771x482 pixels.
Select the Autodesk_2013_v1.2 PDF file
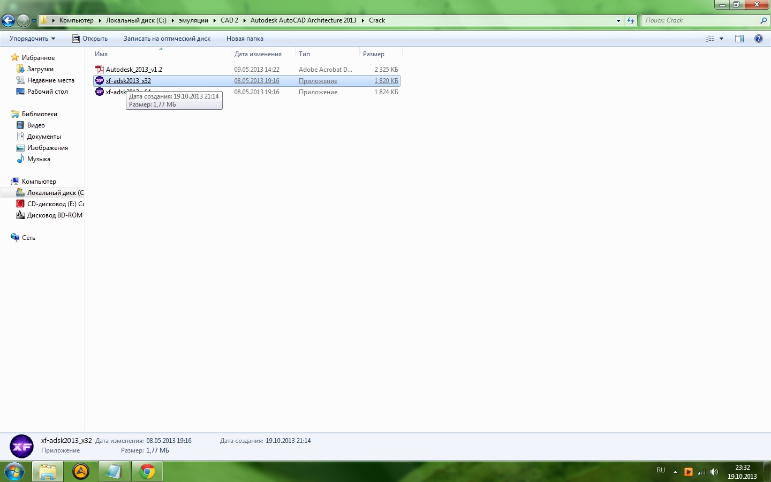pyautogui.click(x=134, y=70)
